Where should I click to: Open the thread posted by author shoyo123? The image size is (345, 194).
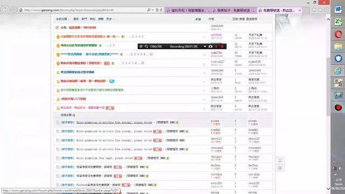click(114, 140)
